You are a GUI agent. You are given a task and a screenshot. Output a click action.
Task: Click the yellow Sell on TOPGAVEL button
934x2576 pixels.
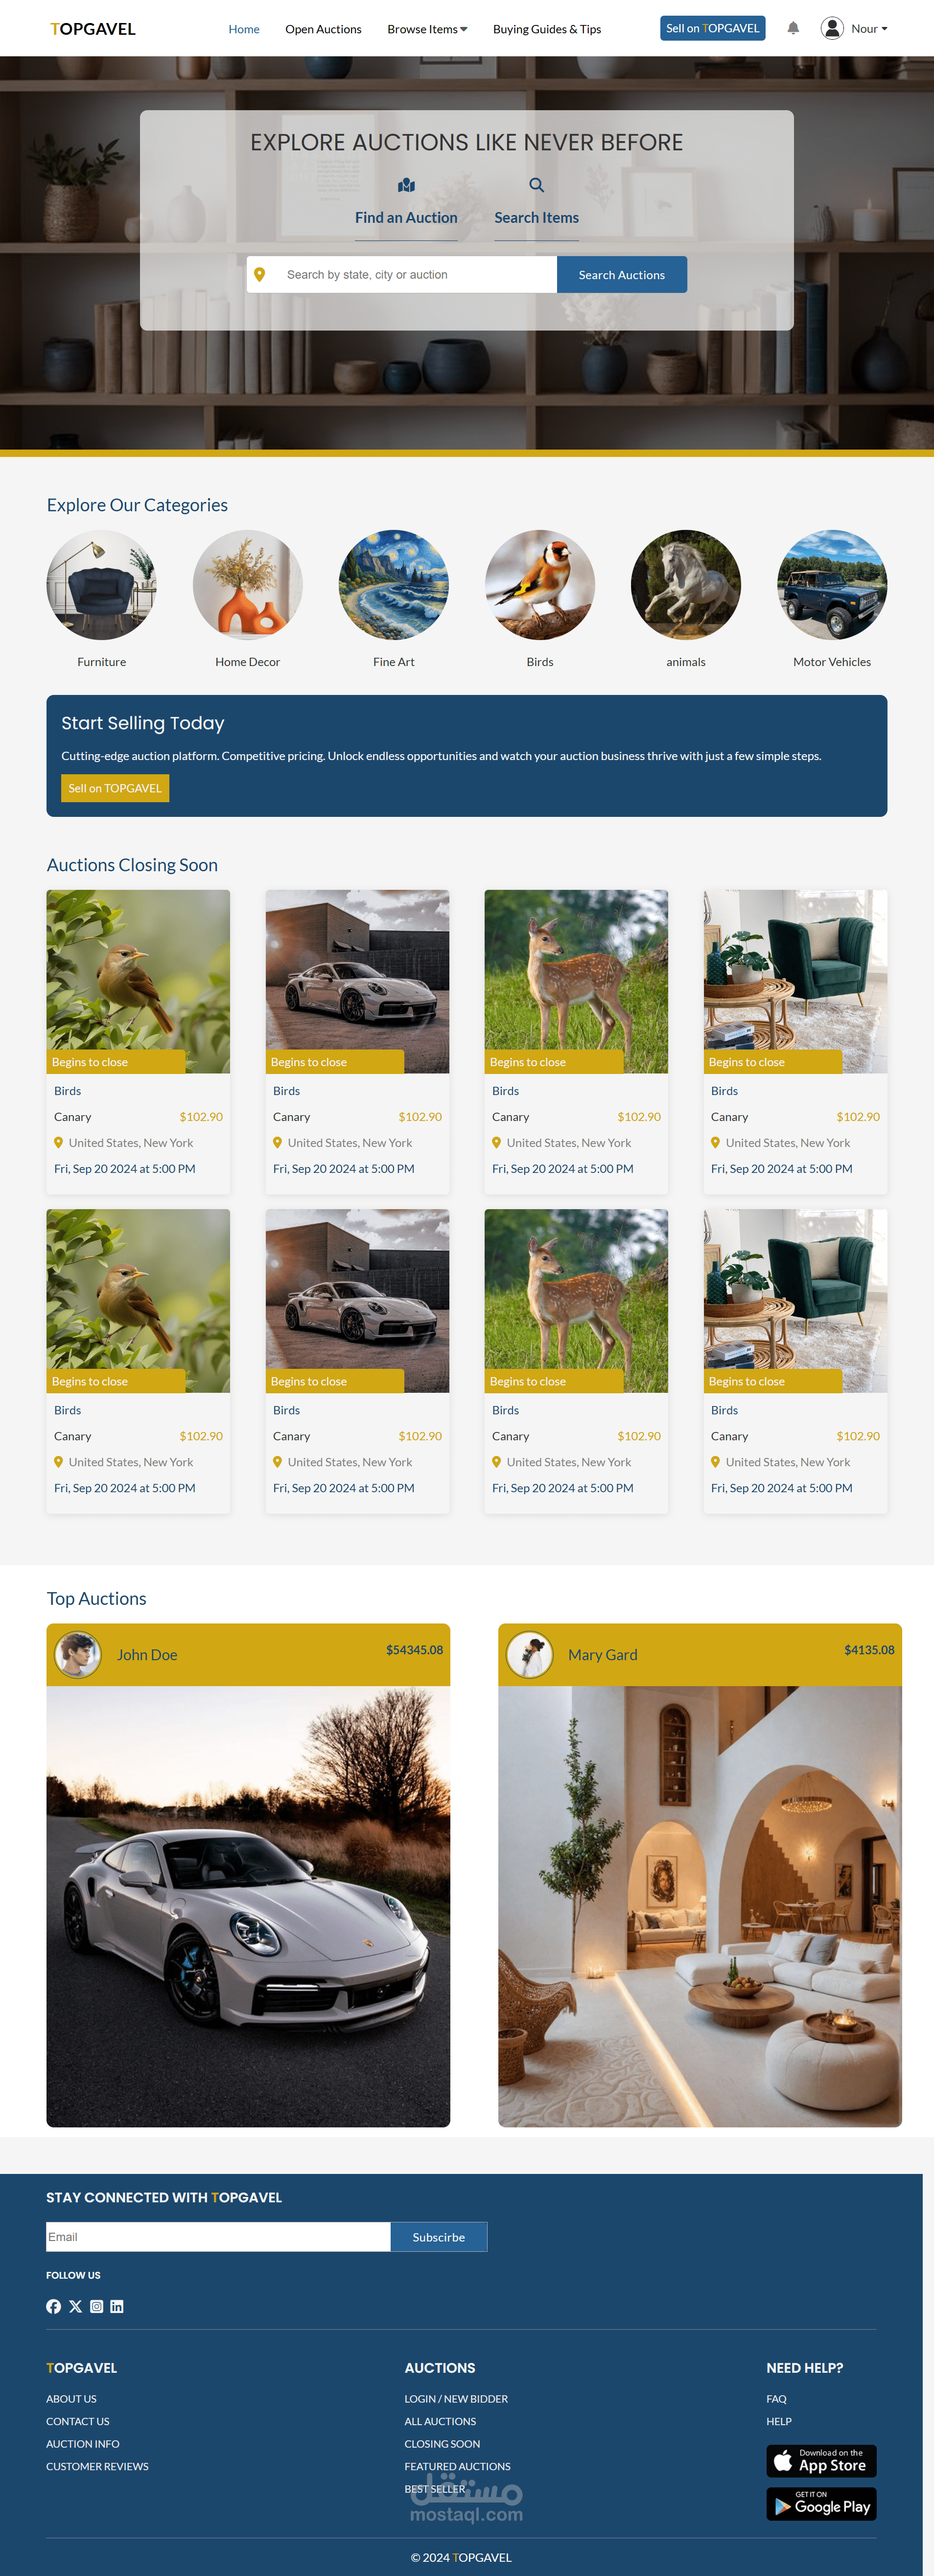coord(115,788)
